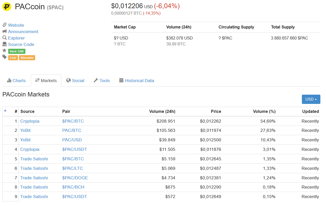The width and height of the screenshot is (326, 206).
Task: Sort table by Pair column
Action: pos(66,111)
